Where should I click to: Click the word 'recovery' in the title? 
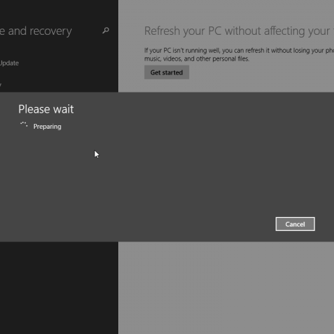pyautogui.click(x=51, y=31)
